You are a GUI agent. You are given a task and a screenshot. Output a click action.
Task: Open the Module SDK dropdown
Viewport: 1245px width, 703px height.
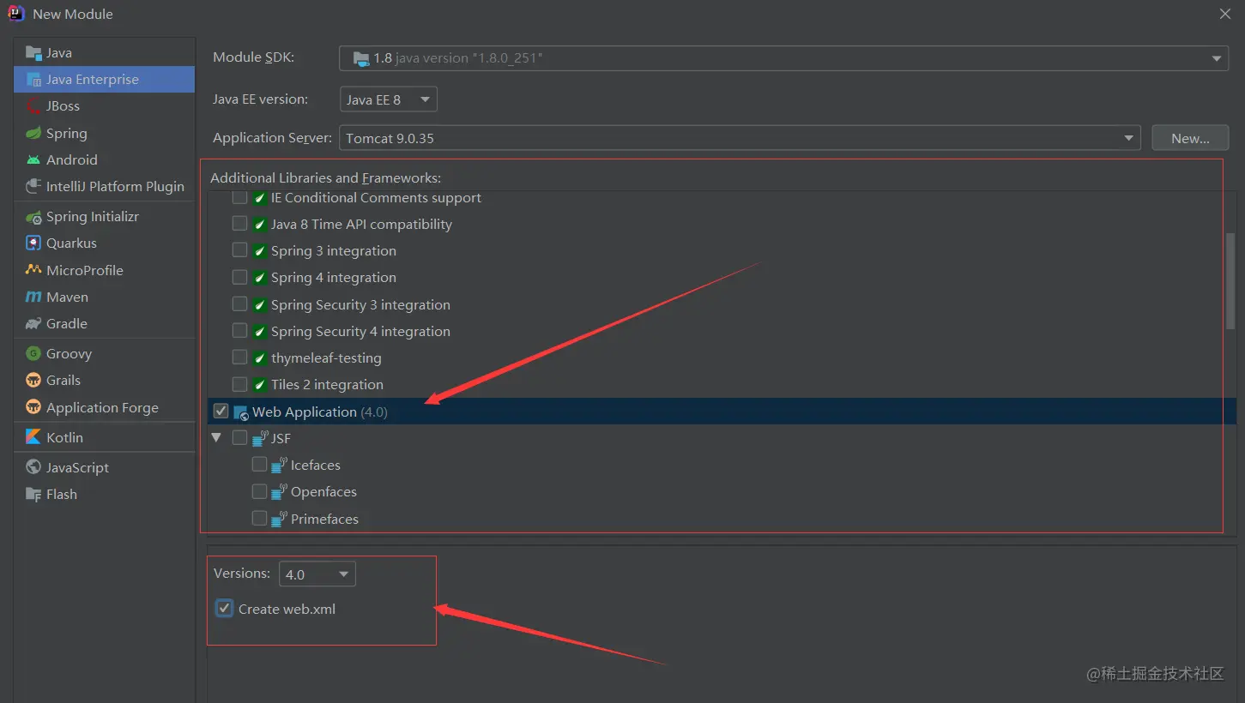coord(784,58)
